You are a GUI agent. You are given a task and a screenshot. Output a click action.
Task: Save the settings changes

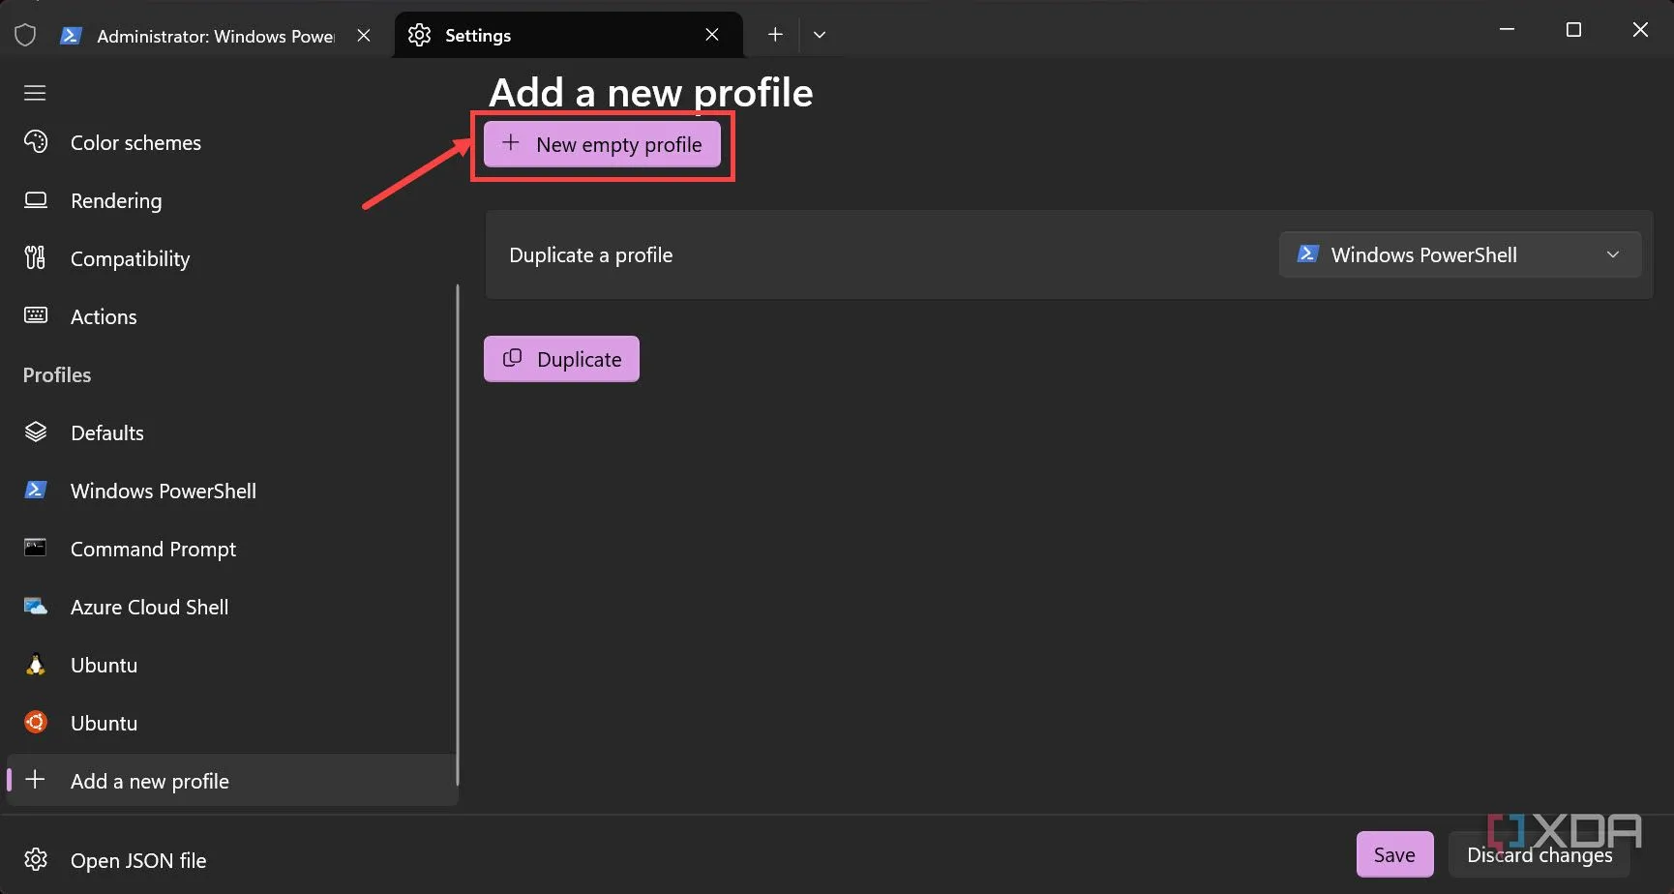pyautogui.click(x=1393, y=854)
